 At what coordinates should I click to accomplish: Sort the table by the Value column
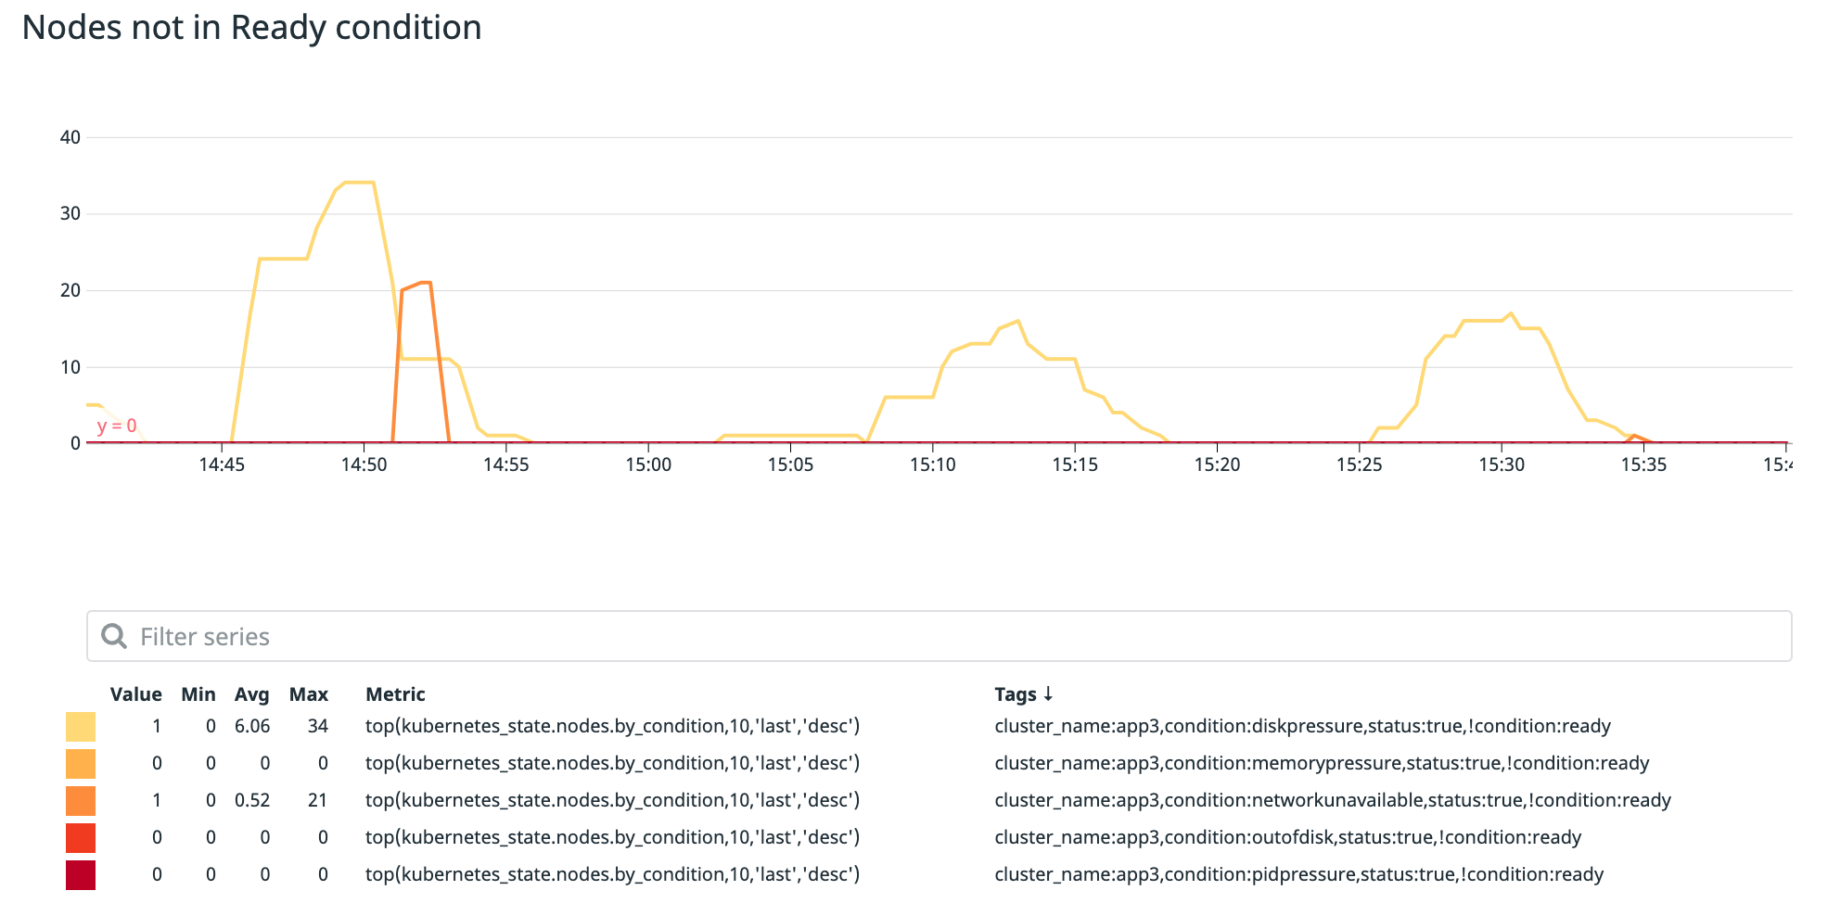click(x=136, y=693)
